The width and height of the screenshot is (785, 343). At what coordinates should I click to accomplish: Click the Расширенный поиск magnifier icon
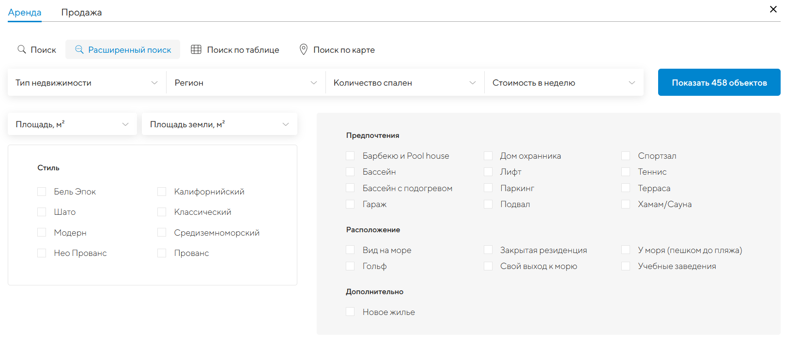79,49
